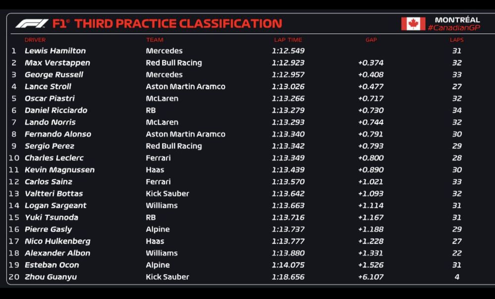Screen dimensions: 495x299
Task: Click Pierre Gasly's Alpine team name
Action: 158,229
